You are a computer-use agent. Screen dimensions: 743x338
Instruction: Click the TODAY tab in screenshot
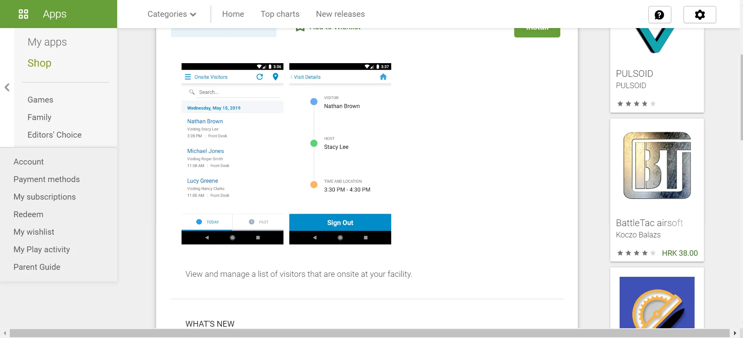(207, 222)
